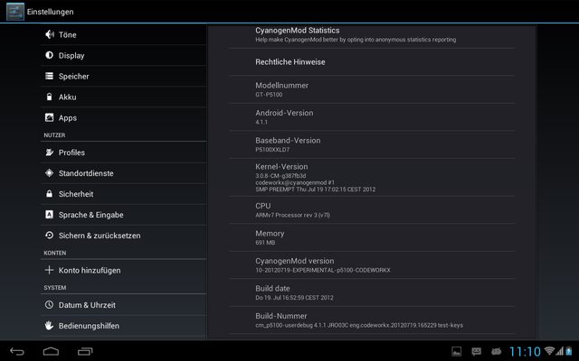Screen dimensions: 579x361
Task: Tap Konto hinzufügen to add account
Action: pos(89,270)
